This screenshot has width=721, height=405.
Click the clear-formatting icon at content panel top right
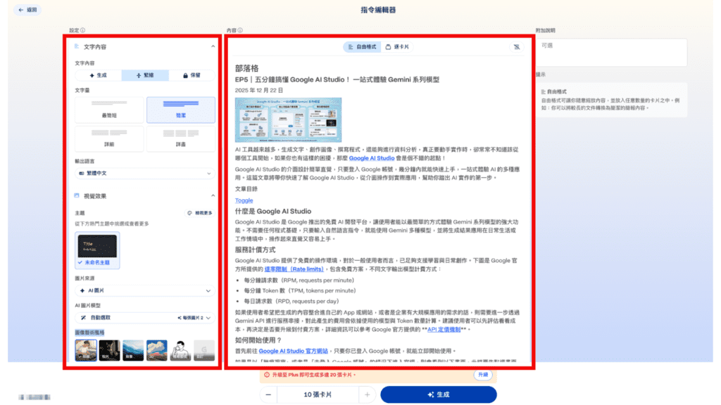[518, 47]
